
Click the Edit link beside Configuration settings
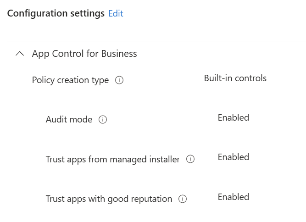(116, 14)
